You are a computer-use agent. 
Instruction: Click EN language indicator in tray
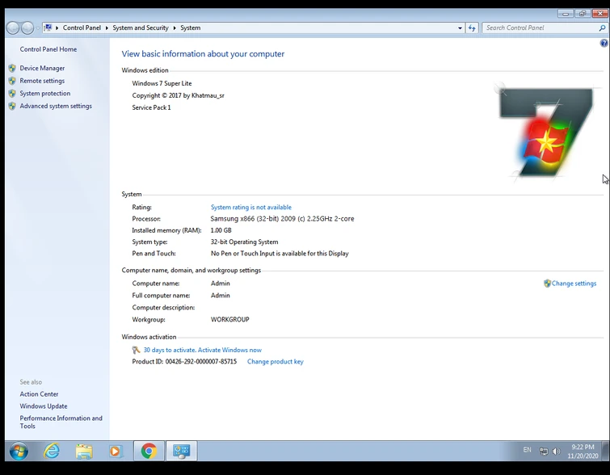tap(527, 450)
